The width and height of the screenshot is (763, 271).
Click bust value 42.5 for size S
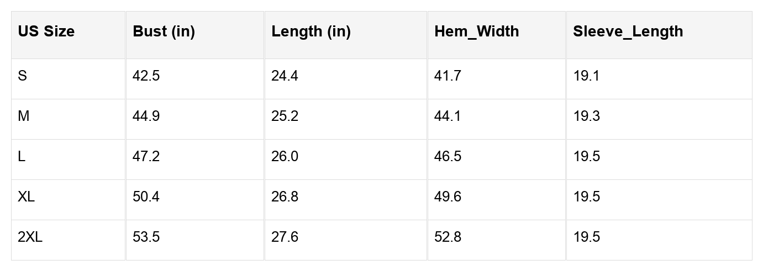146,76
